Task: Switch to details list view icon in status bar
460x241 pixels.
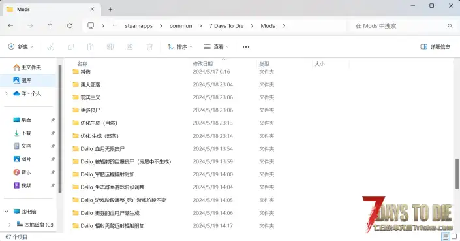Action: tap(446, 236)
